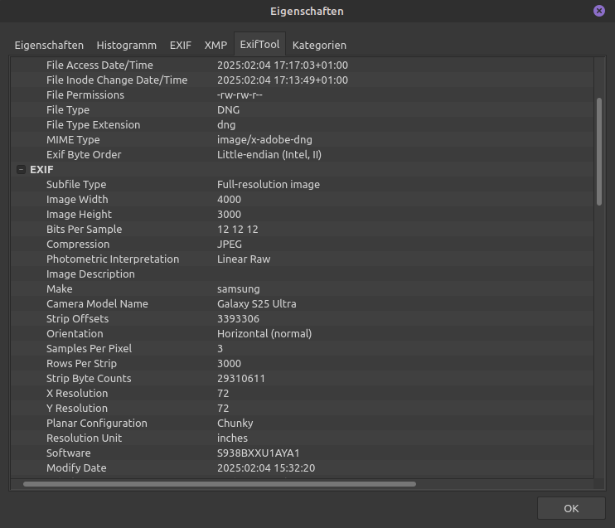
Task: Switch to the EXIF tab
Action: (x=181, y=45)
